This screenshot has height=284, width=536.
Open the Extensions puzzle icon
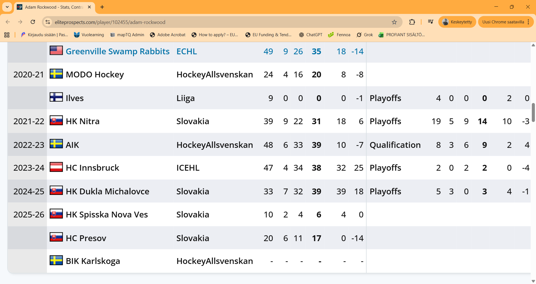pos(412,22)
